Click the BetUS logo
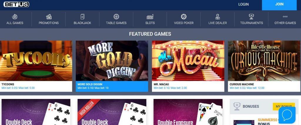301x125 pixels. coord(16,4)
